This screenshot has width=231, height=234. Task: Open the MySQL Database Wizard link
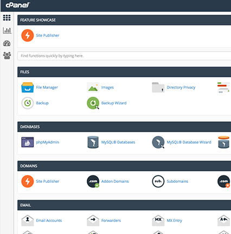[x=189, y=142]
